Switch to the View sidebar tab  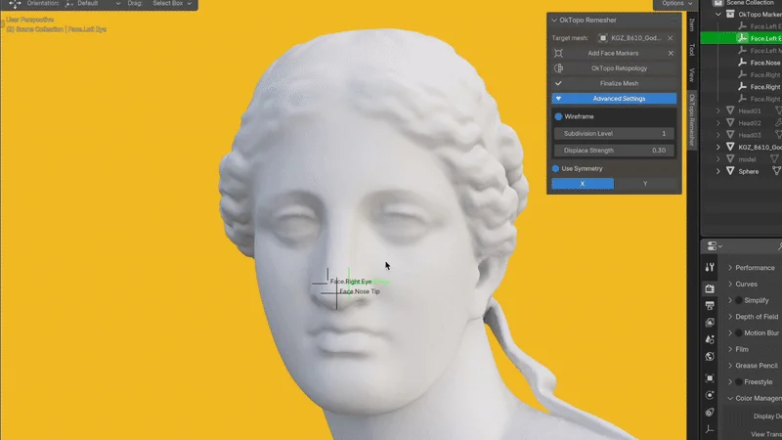pyautogui.click(x=692, y=75)
